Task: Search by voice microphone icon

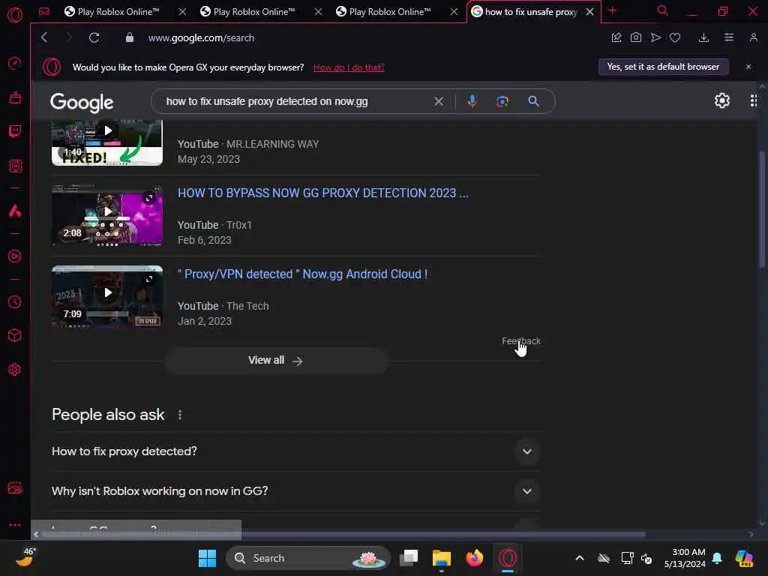Action: pos(472,101)
